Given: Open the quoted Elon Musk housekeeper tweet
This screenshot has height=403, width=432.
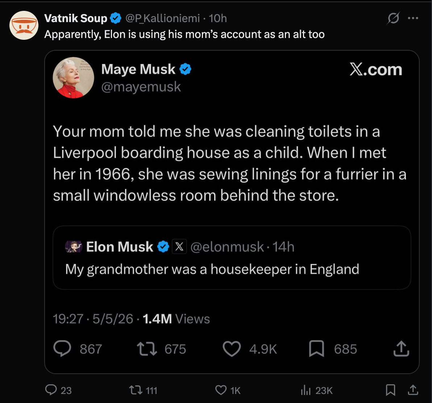Looking at the screenshot, I should tap(232, 258).
